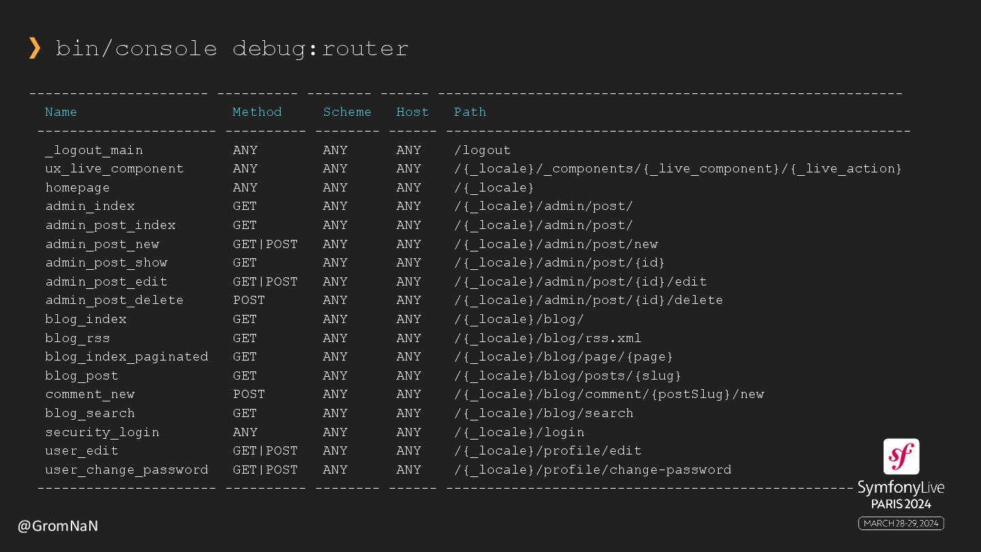Select the _logout_main route name
This screenshot has height=552, width=981.
(94, 150)
